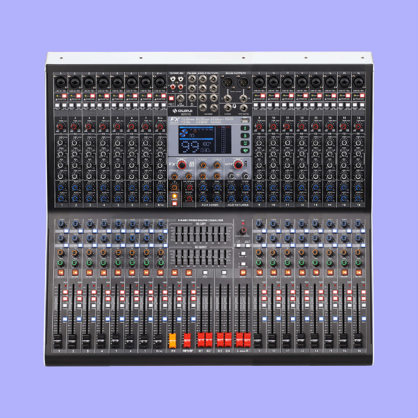
Task: Turn the red knob under the LED by the equalizer
Action: pos(243,230)
